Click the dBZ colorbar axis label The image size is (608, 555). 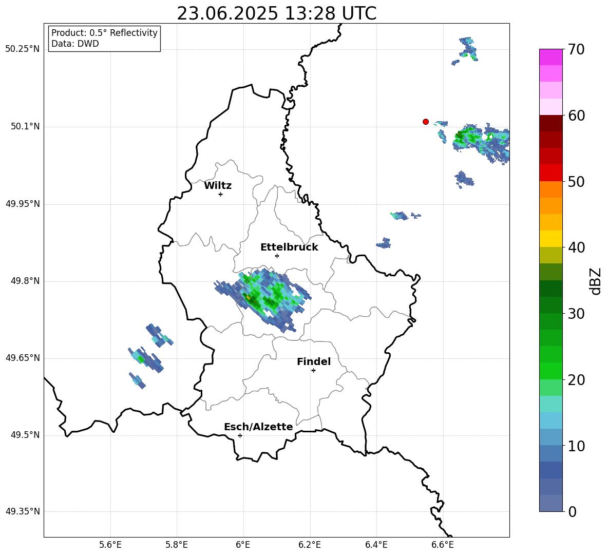(596, 281)
